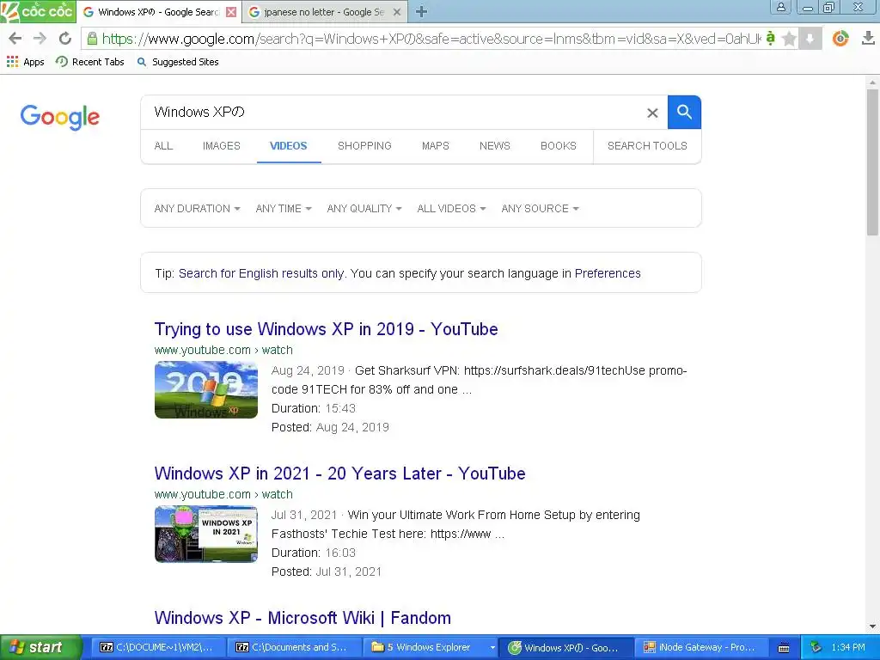This screenshot has width=880, height=660.
Task: Select the IMAGES results tab
Action: [x=221, y=146]
